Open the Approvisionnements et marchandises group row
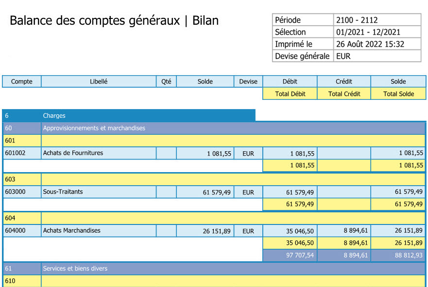The width and height of the screenshot is (428, 287). 94,128
